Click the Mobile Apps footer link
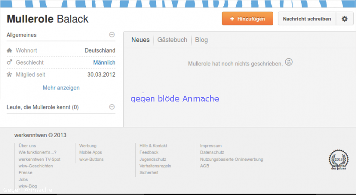Screen dimensions: 356x195 point(90,152)
